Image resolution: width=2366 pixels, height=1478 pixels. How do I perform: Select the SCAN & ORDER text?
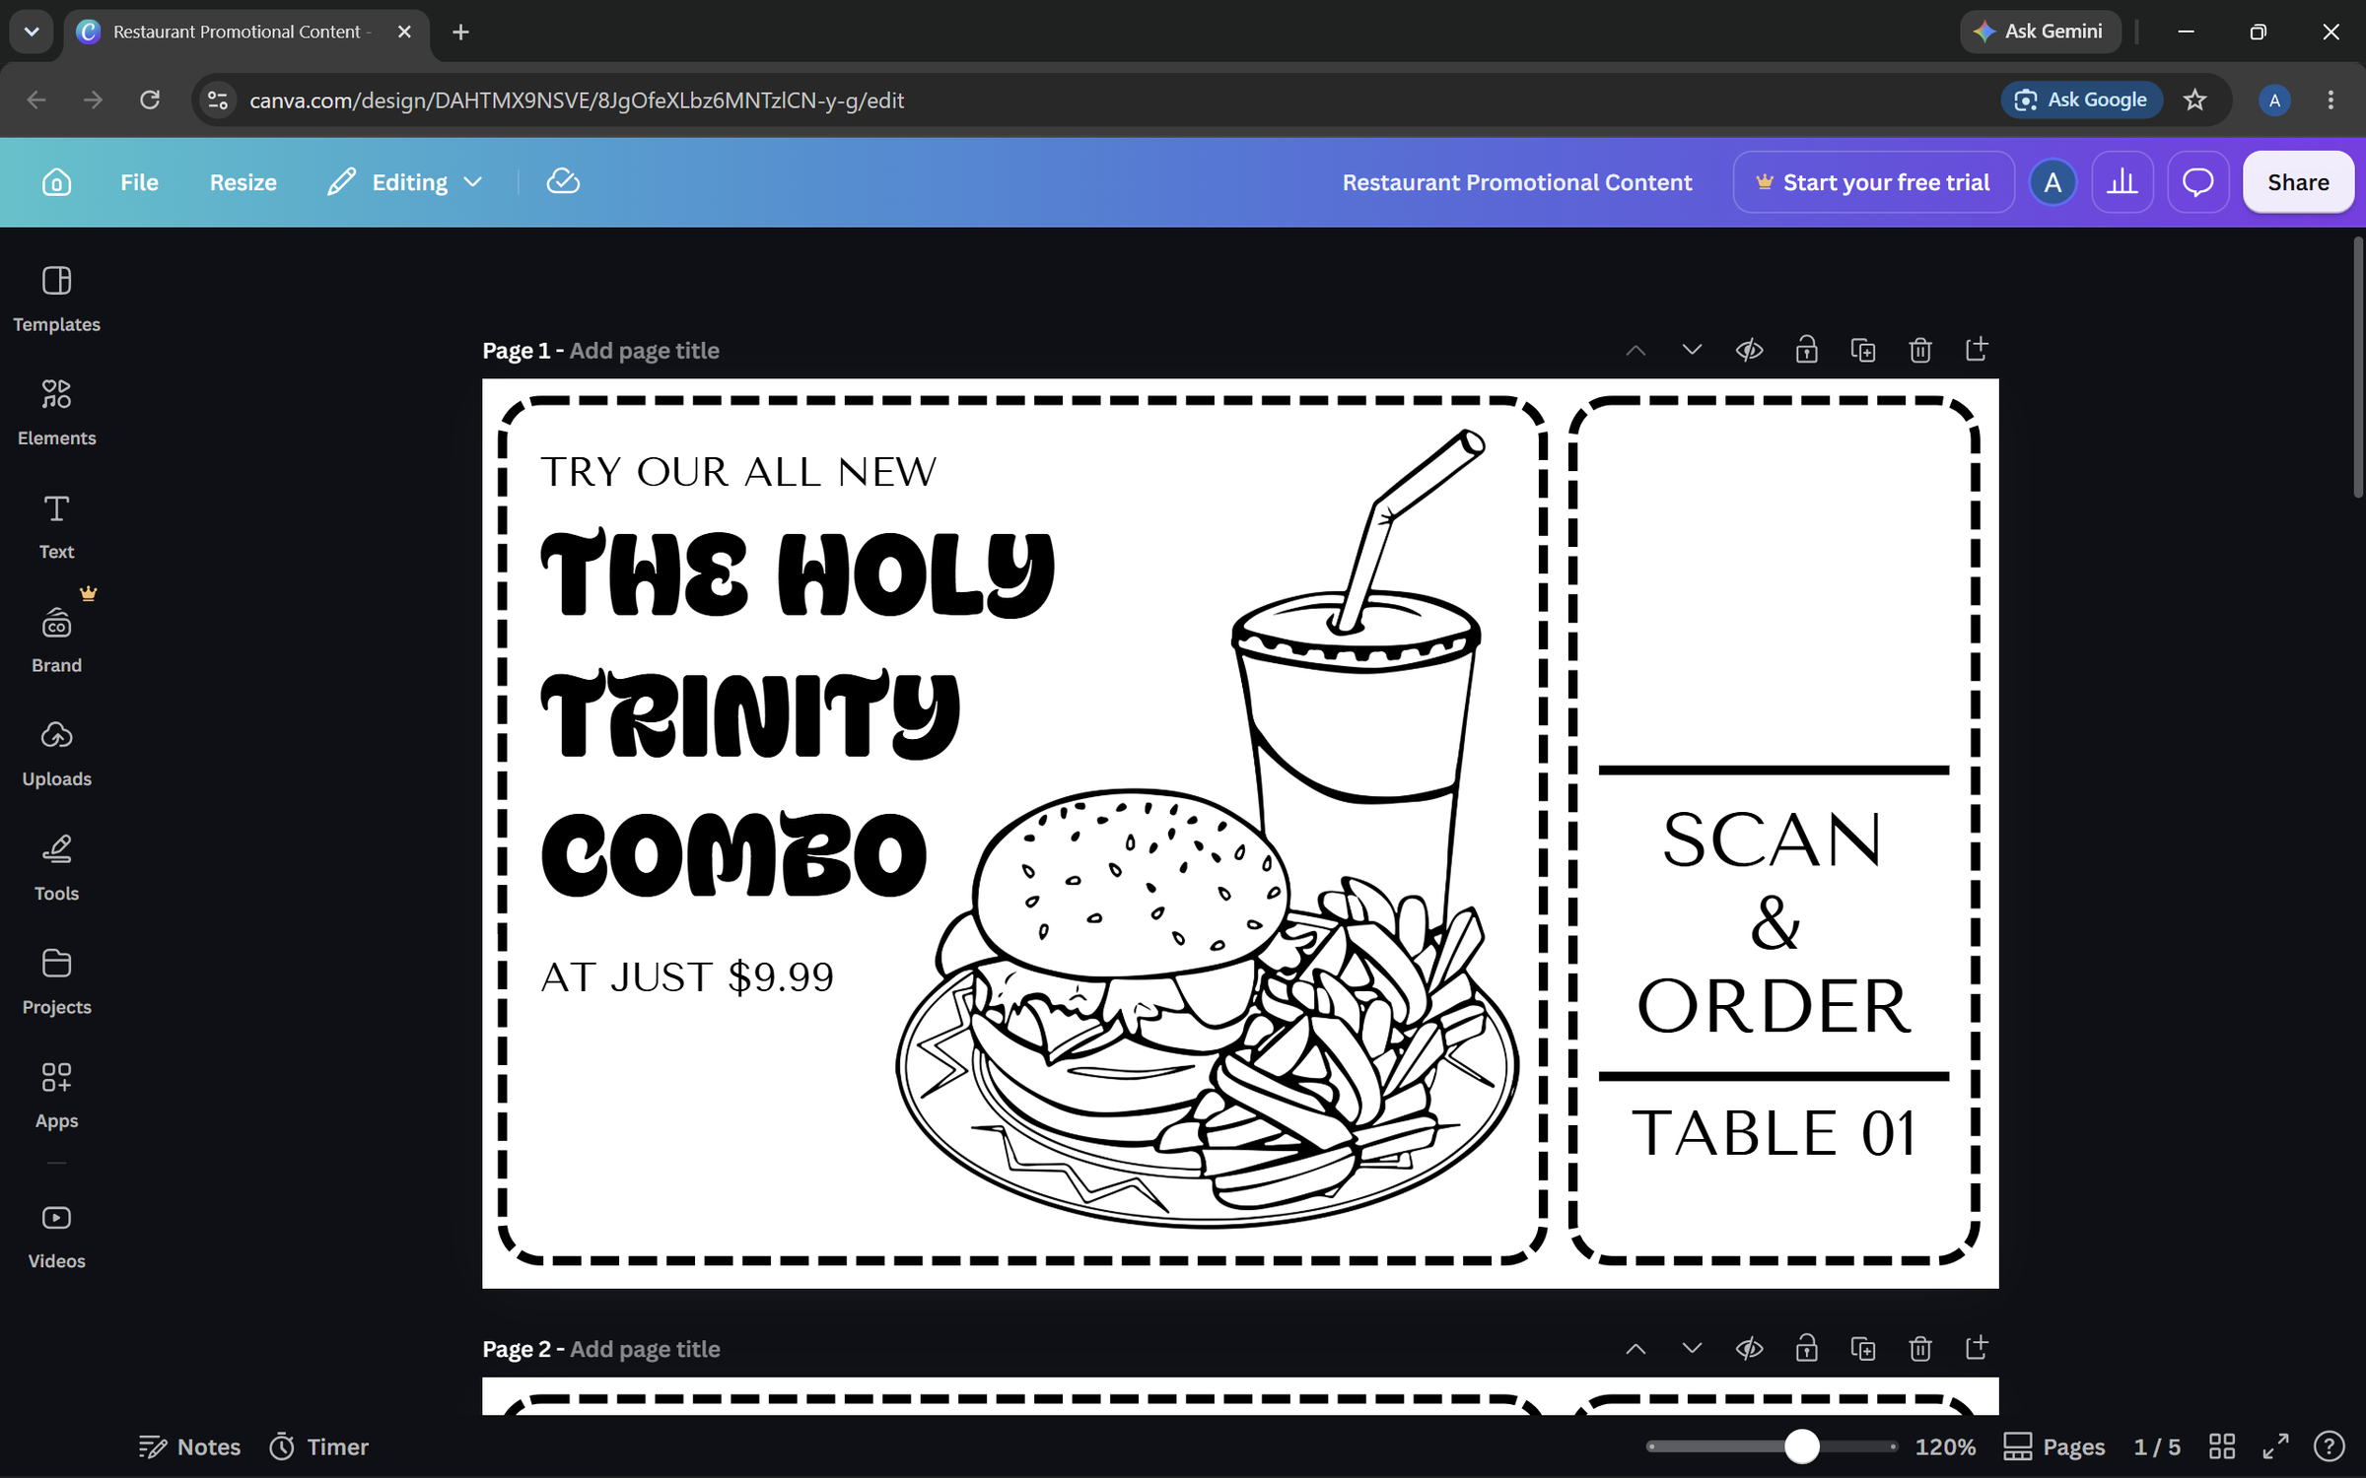coord(1773,923)
